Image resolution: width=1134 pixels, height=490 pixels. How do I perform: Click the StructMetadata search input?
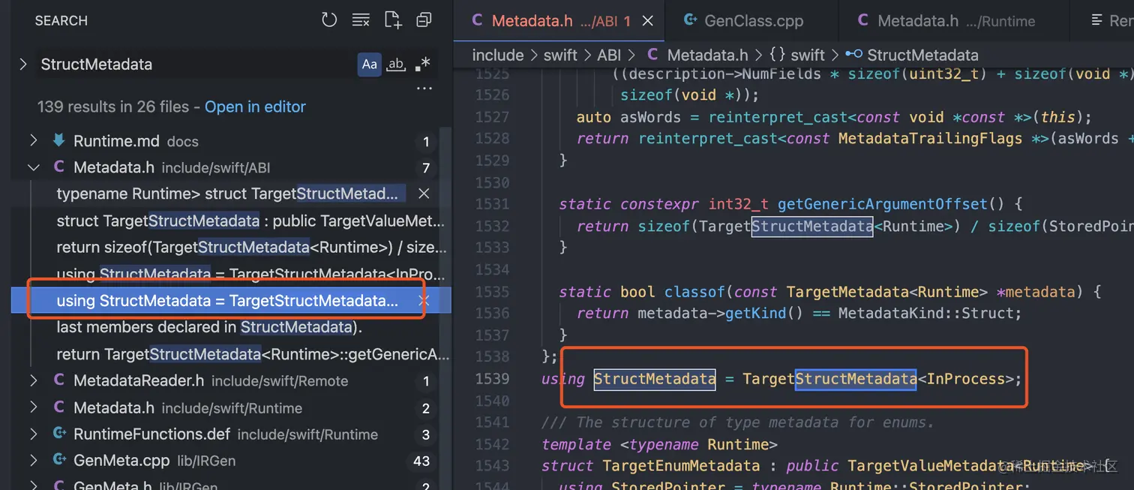click(x=196, y=65)
